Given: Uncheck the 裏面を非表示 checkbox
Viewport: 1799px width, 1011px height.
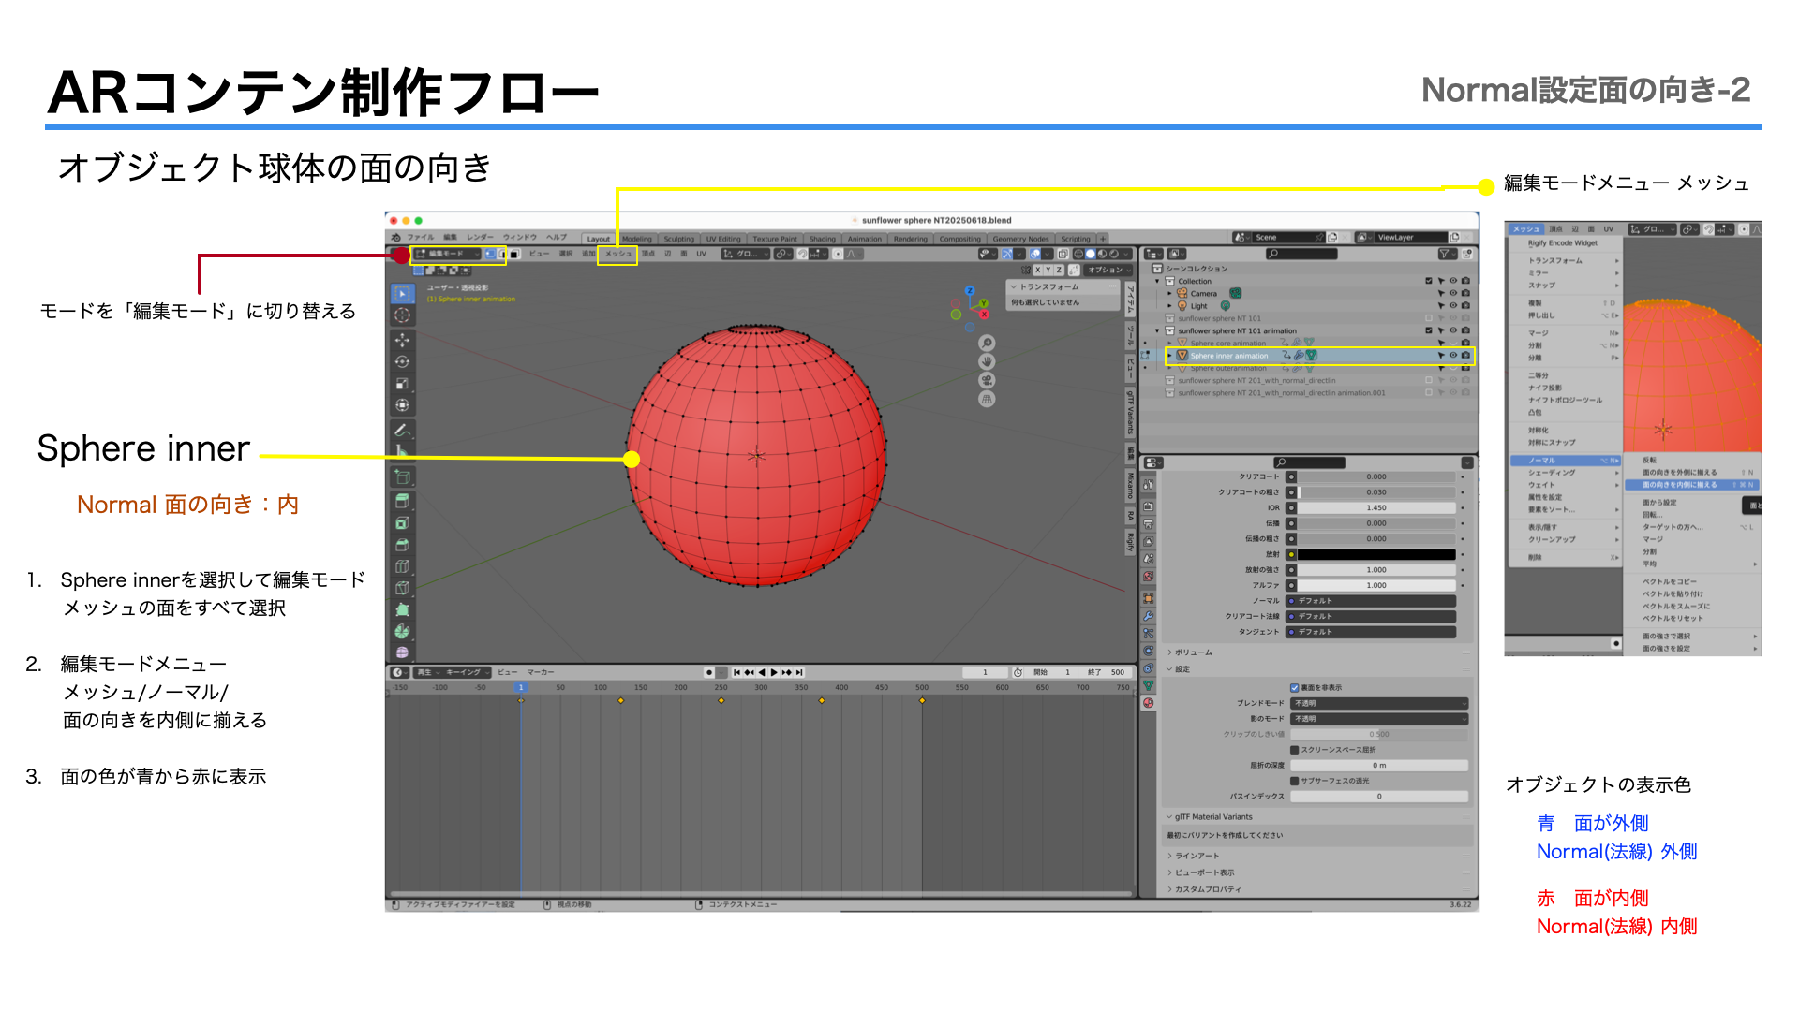Looking at the screenshot, I should [1295, 688].
